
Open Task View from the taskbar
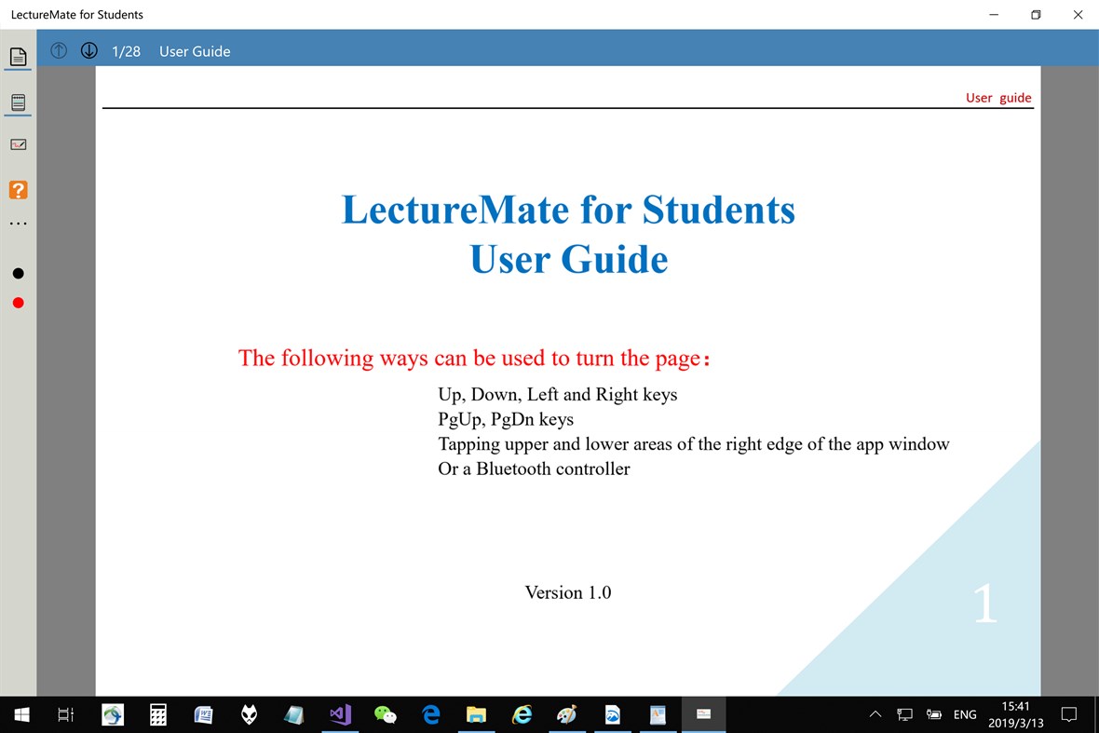click(66, 714)
